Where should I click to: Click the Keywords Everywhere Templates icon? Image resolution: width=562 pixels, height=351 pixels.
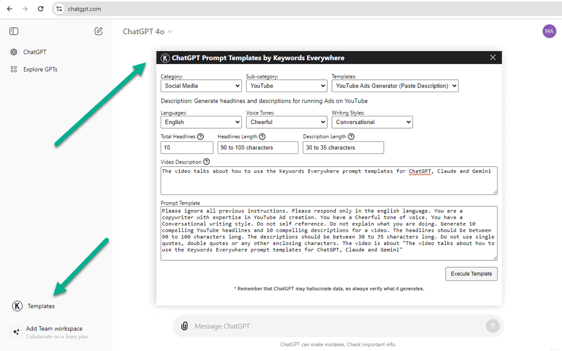click(x=17, y=306)
